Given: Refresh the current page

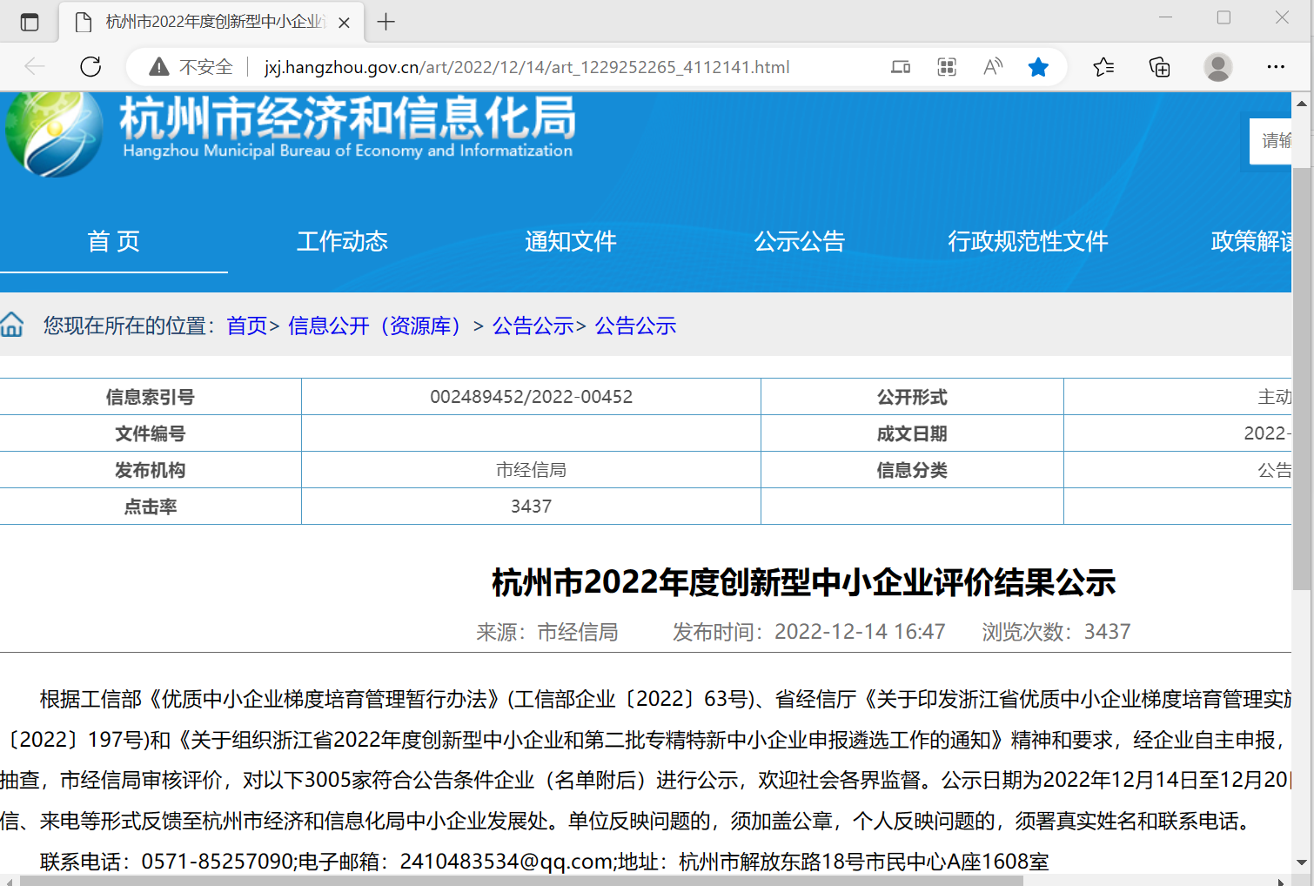Looking at the screenshot, I should click(x=91, y=67).
